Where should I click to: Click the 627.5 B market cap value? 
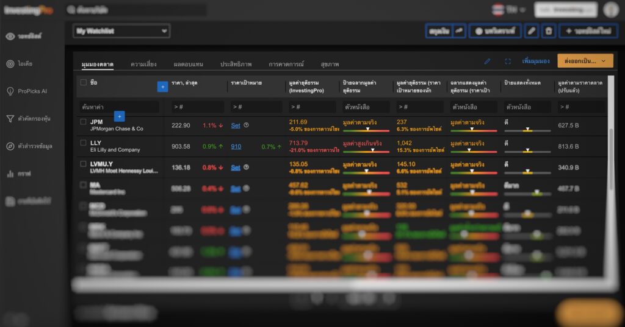pyautogui.click(x=568, y=125)
